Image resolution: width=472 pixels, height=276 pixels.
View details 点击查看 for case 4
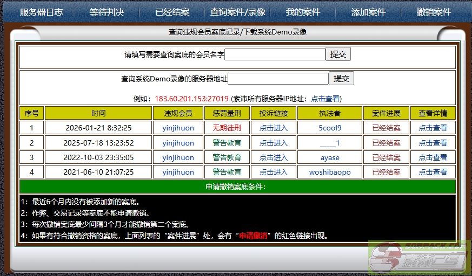(433, 172)
